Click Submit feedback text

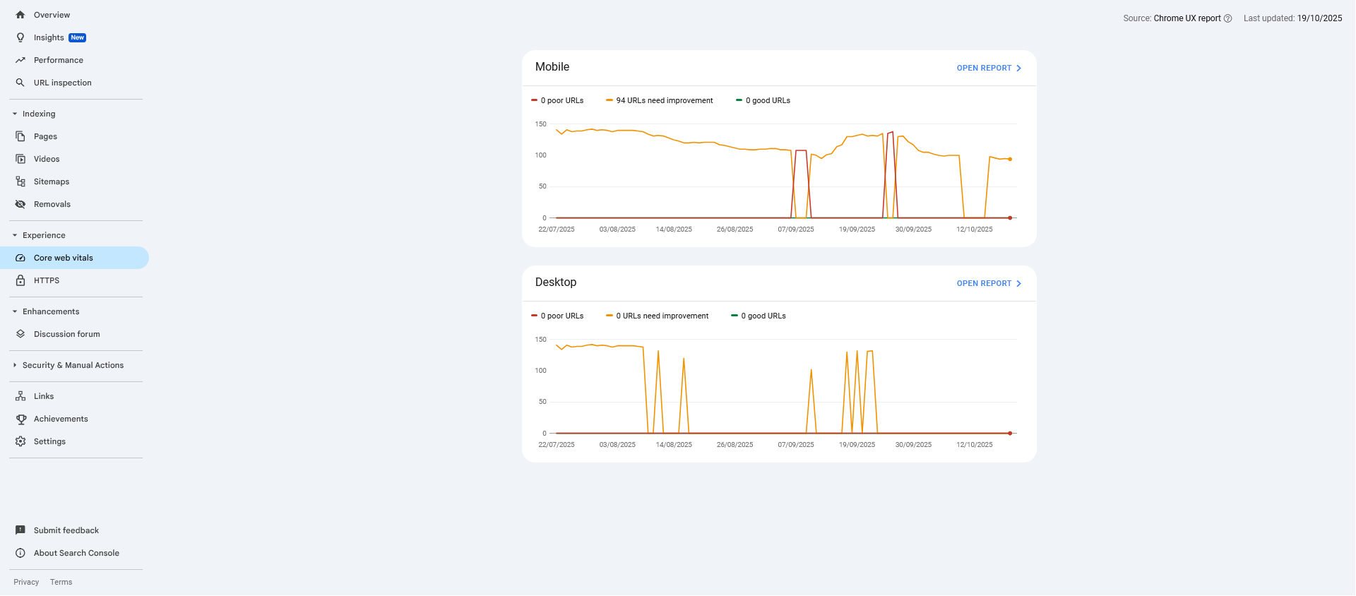66,530
